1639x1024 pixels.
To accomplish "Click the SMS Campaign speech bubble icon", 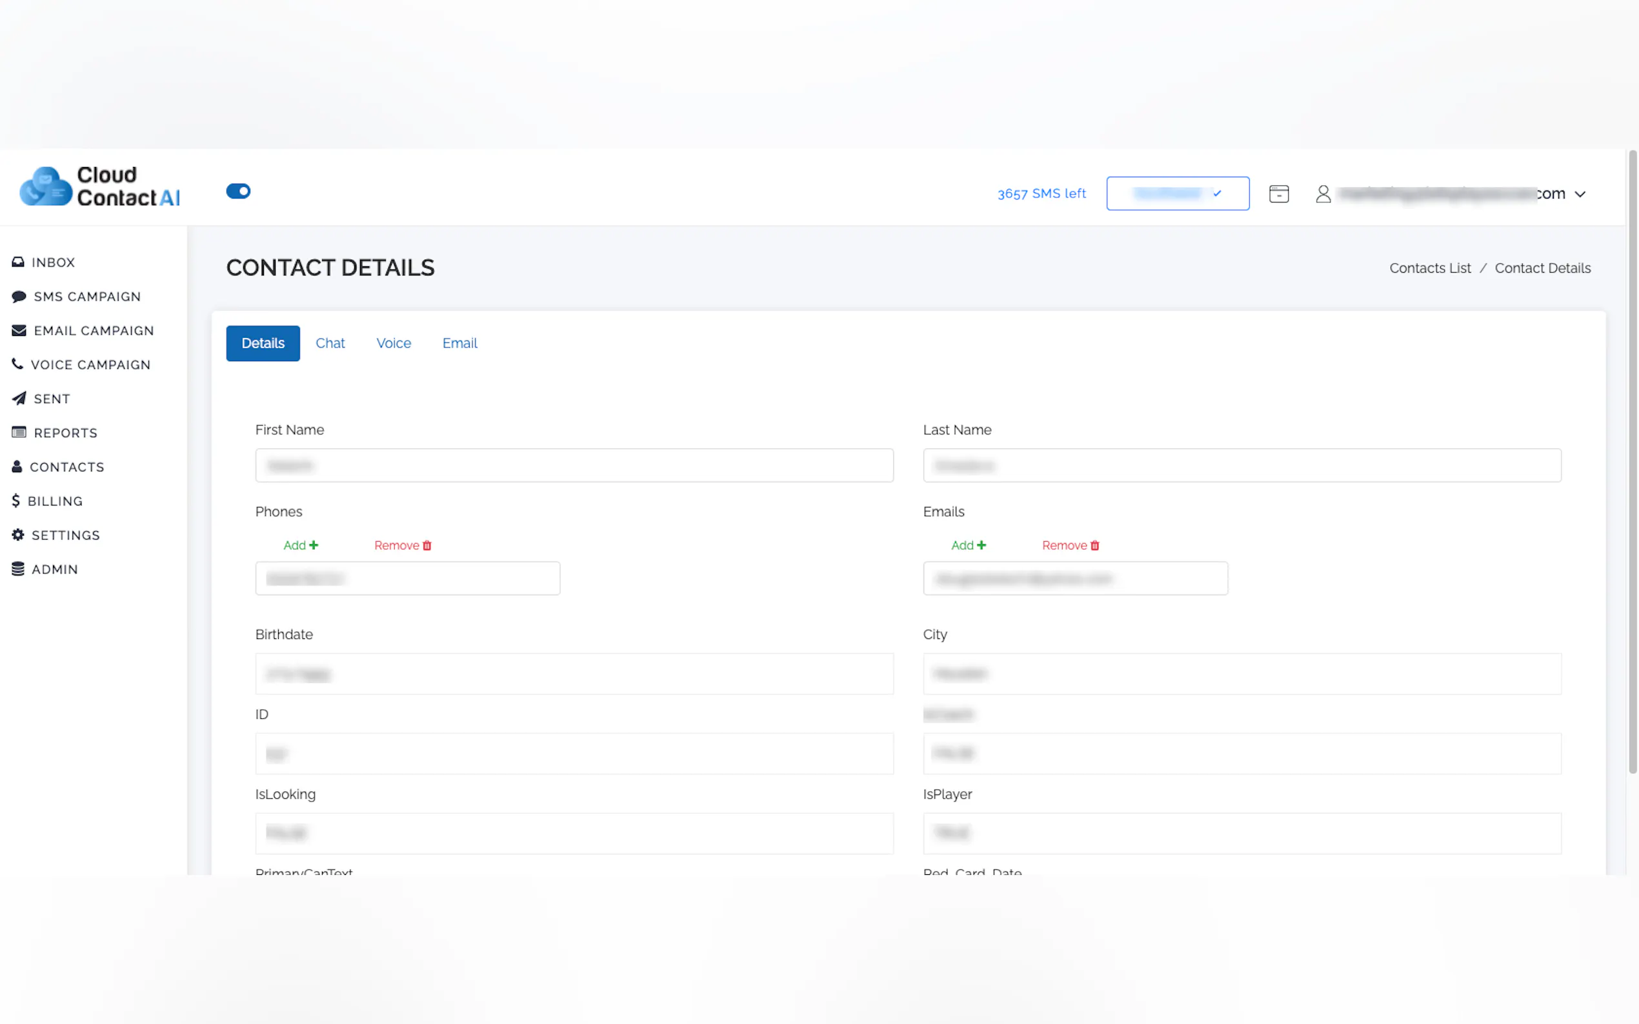I will pos(19,297).
